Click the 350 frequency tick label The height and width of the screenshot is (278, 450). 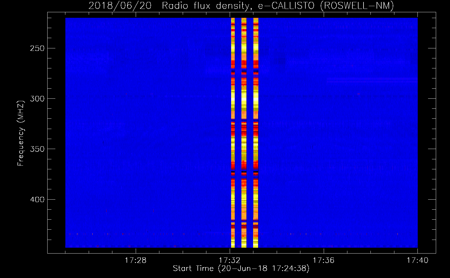pyautogui.click(x=37, y=149)
